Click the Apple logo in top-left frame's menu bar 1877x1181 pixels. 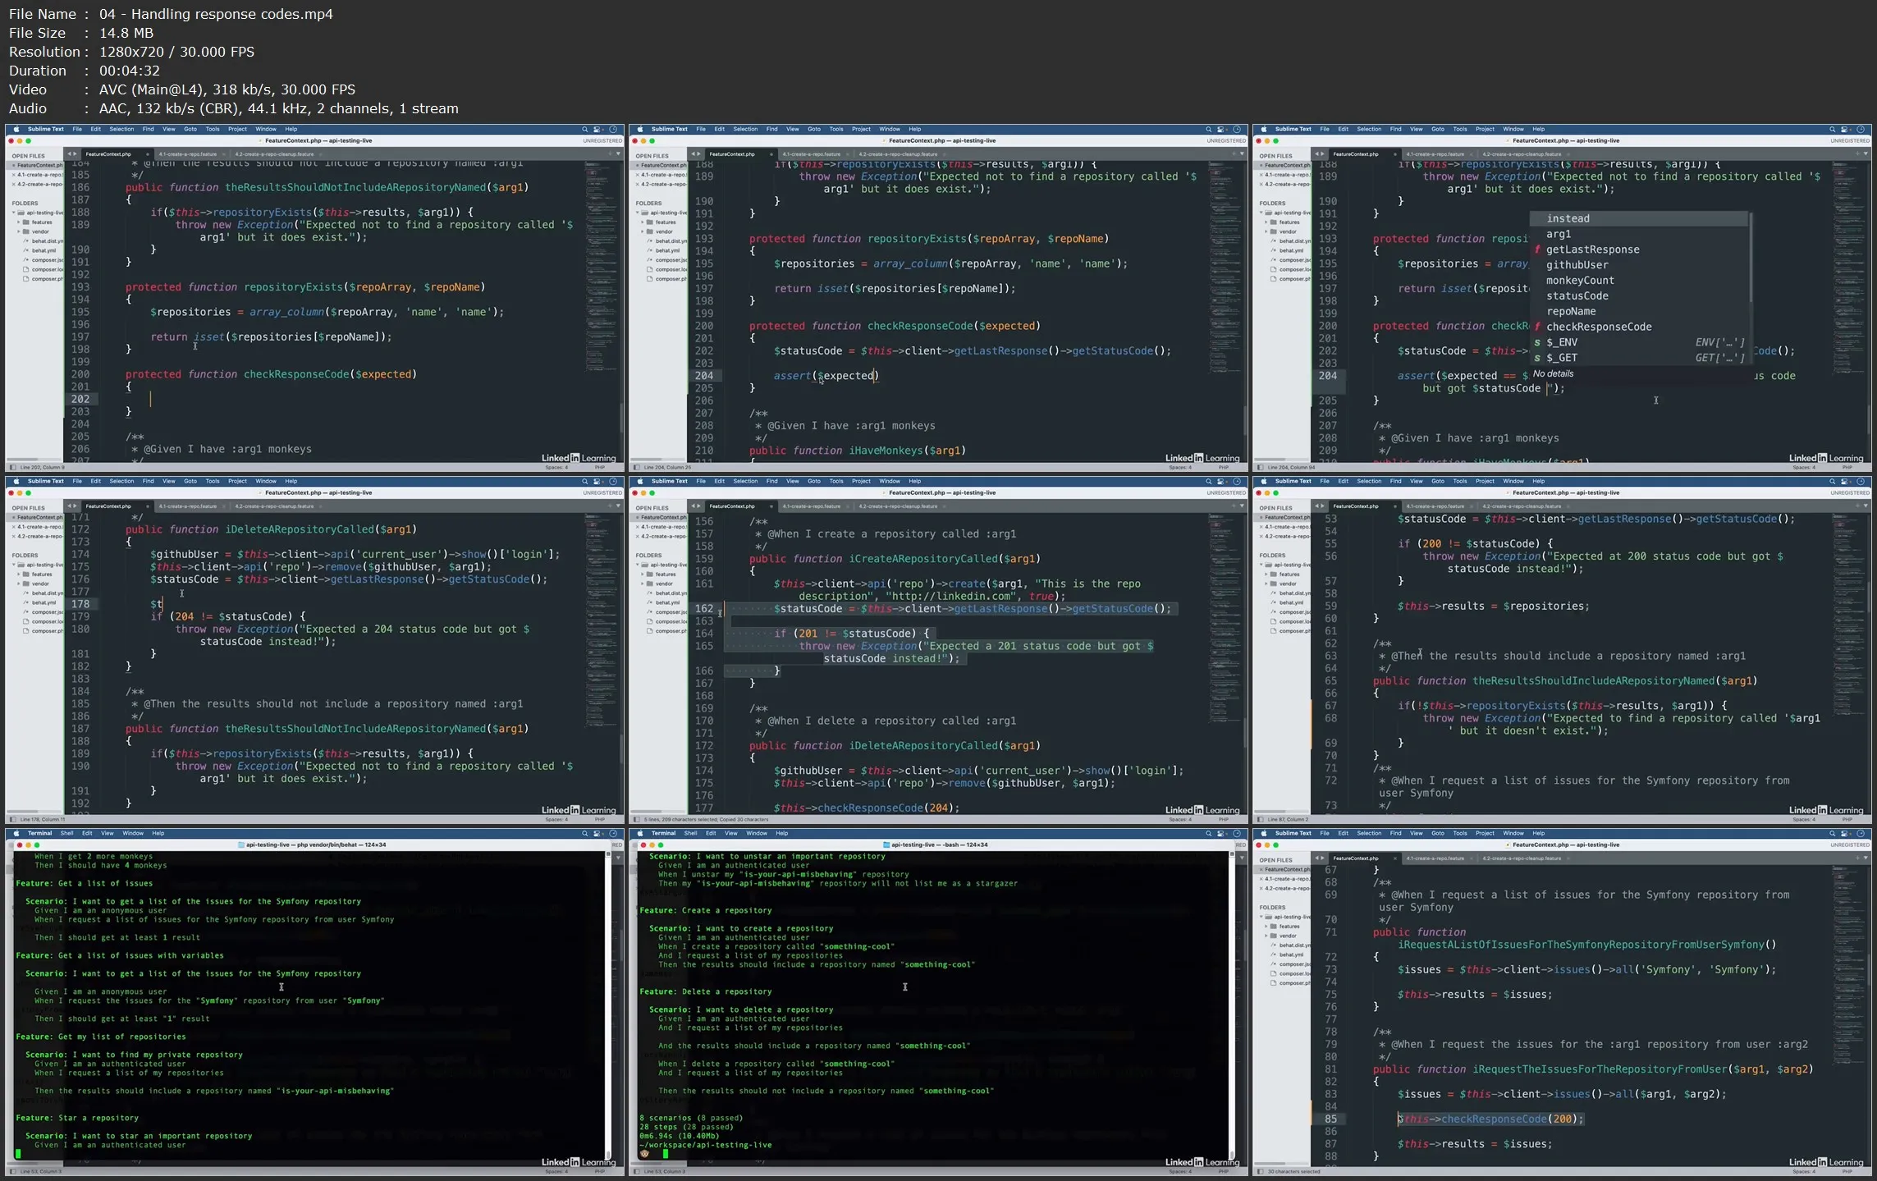[16, 130]
